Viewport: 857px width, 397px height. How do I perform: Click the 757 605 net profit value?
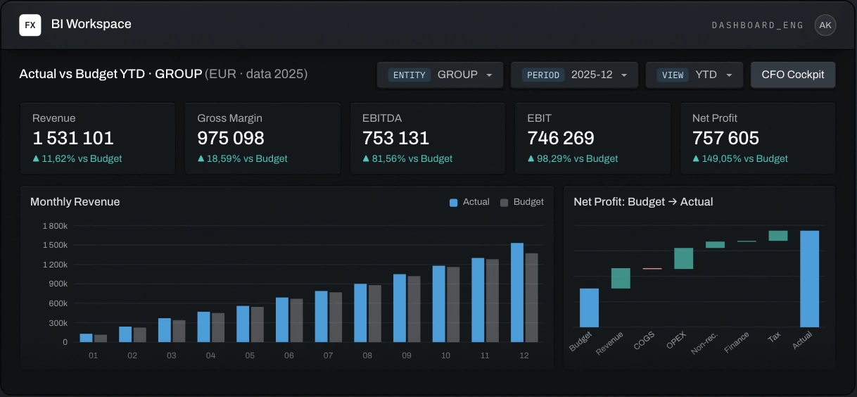(726, 138)
